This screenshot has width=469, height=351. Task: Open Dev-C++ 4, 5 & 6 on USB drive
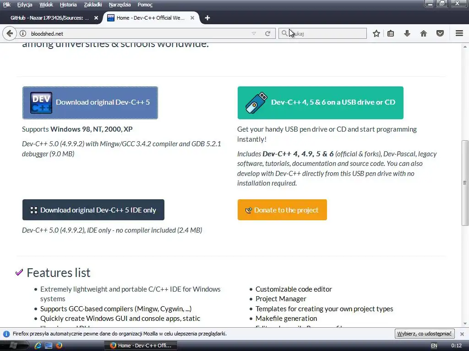click(x=320, y=103)
